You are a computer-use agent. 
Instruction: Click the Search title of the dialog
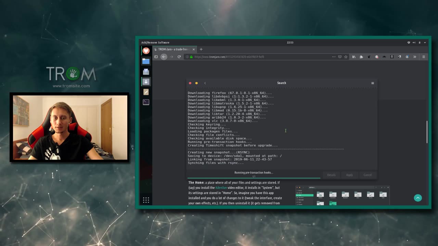tap(282, 83)
